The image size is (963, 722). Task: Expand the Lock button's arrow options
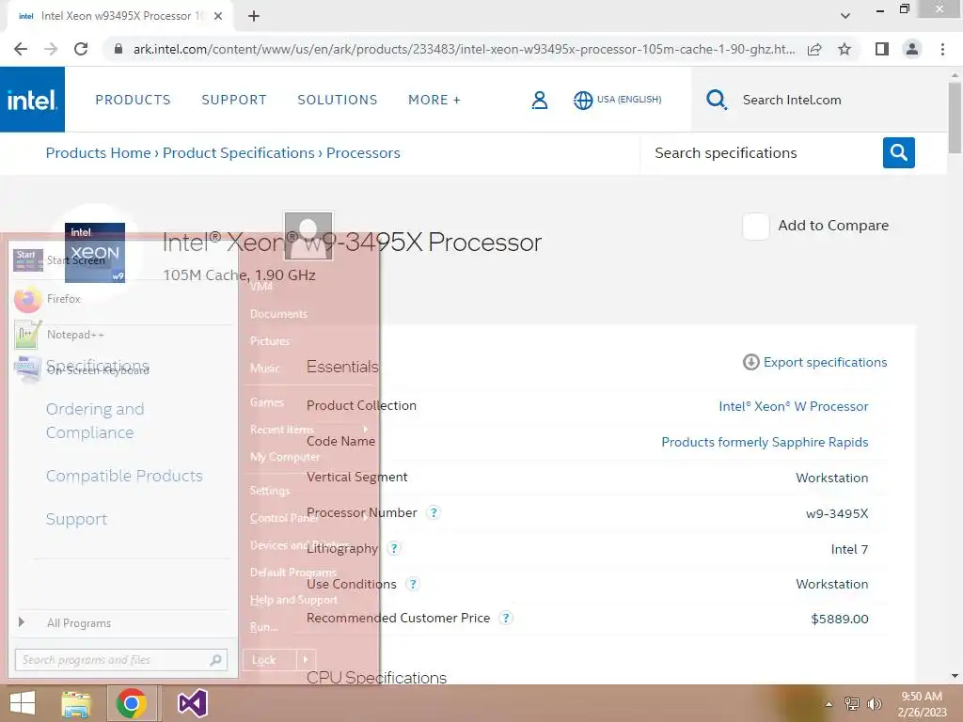pyautogui.click(x=306, y=660)
